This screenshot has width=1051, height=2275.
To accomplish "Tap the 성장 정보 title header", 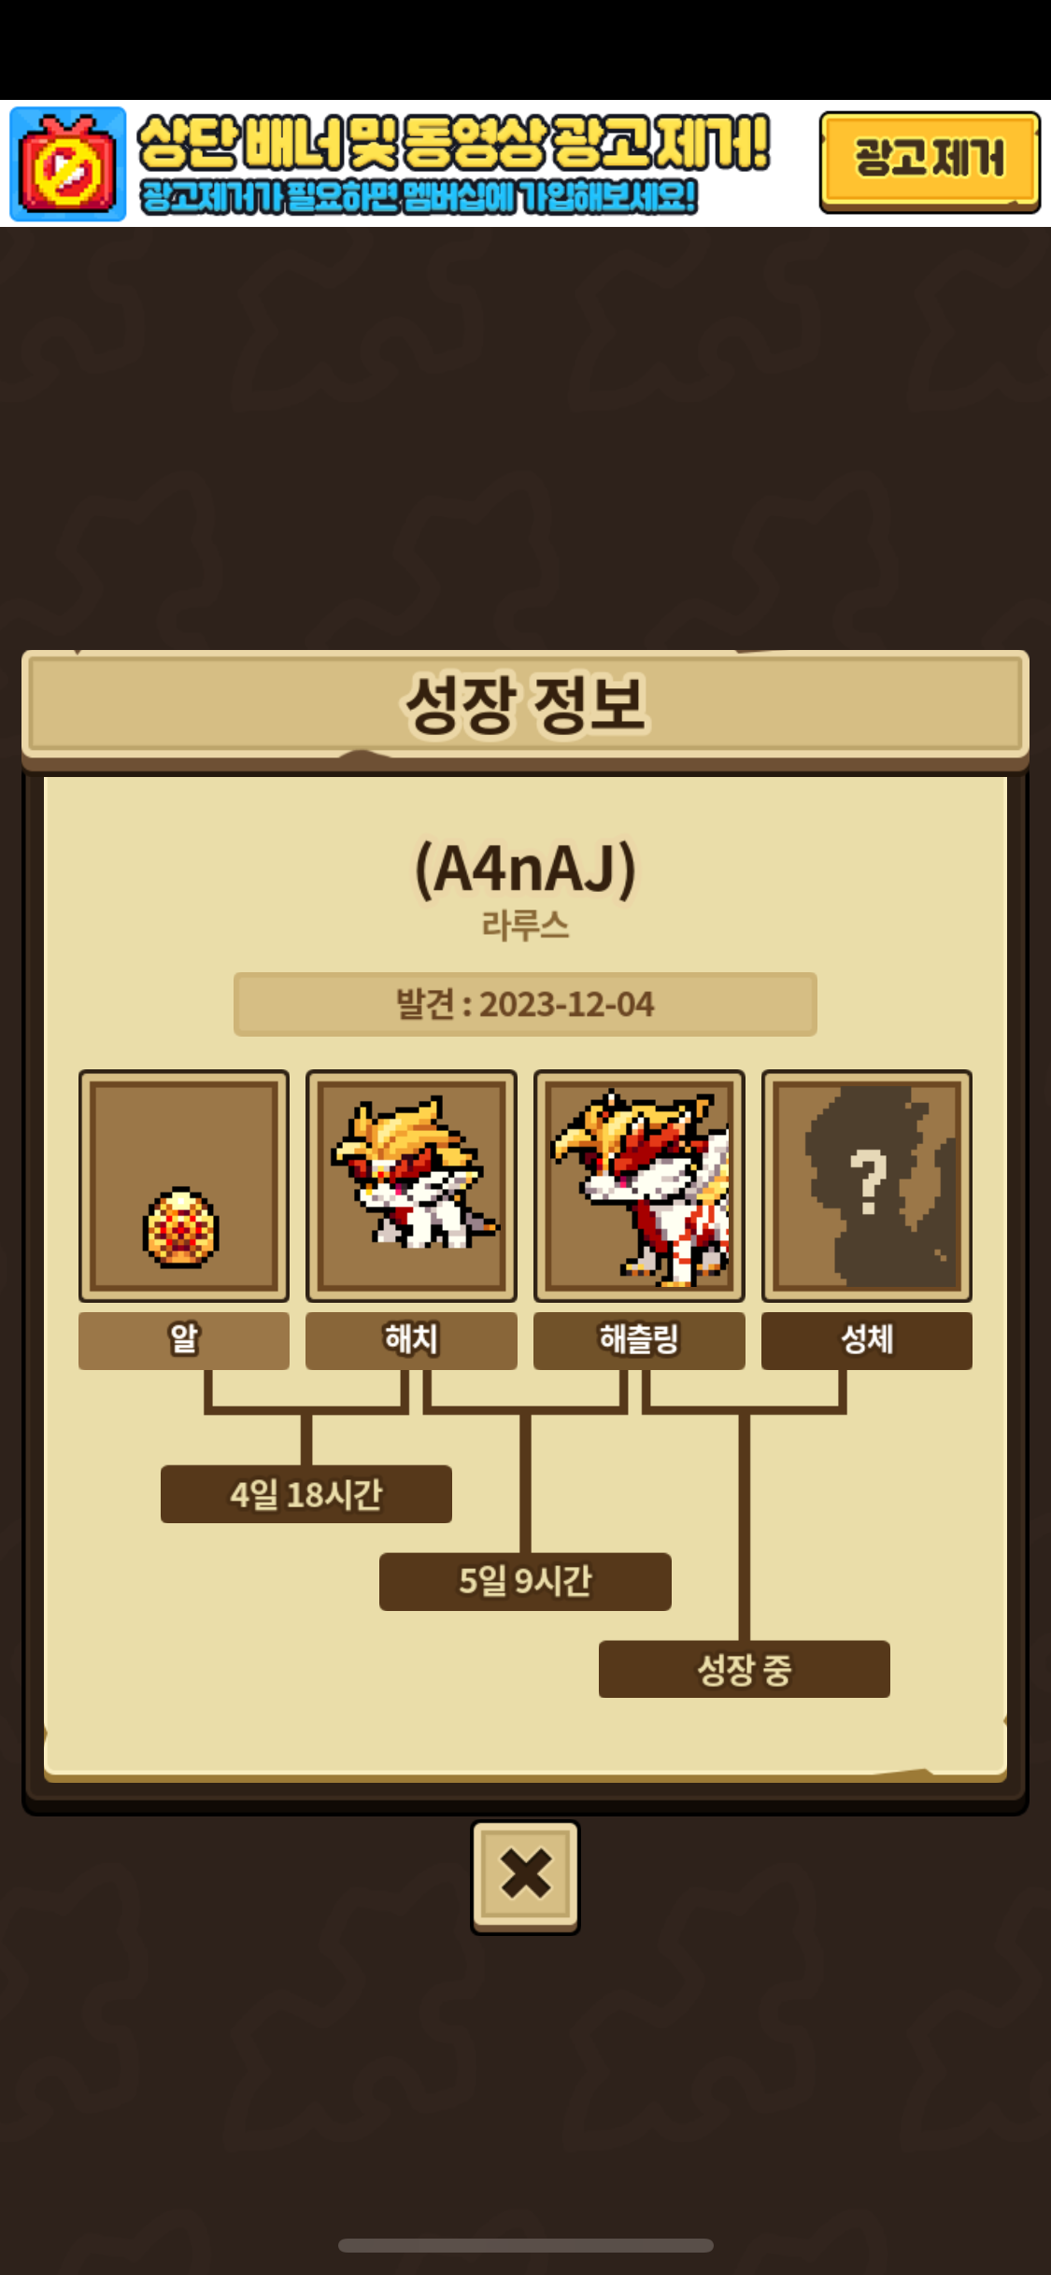I will click(525, 704).
